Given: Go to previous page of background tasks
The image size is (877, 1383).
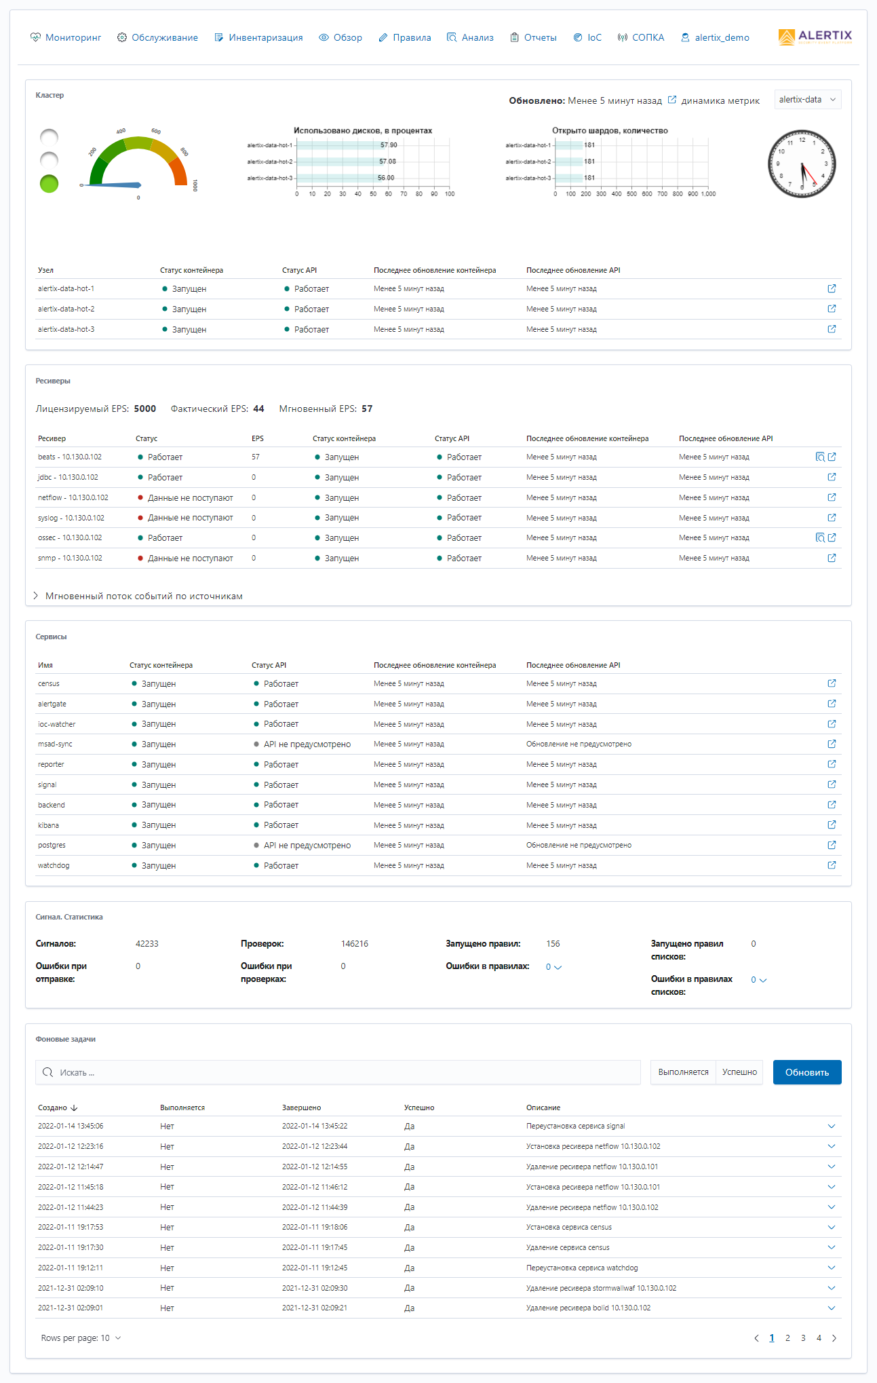Looking at the screenshot, I should (x=756, y=1338).
